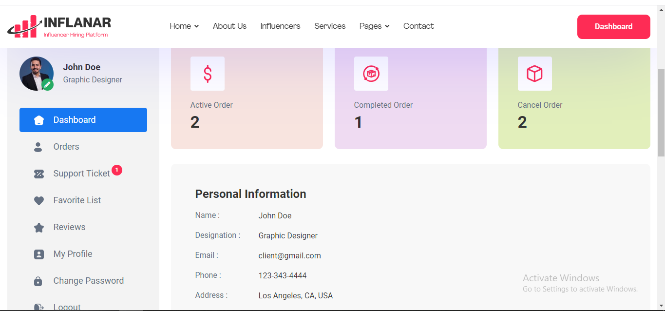Click the Logout link in sidebar
665x311 pixels.
(x=67, y=307)
